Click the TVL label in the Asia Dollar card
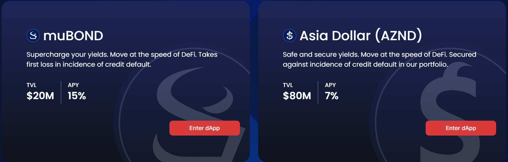 click(288, 85)
